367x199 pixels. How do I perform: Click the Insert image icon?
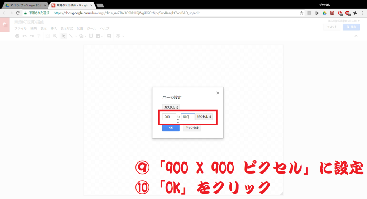tap(98, 36)
